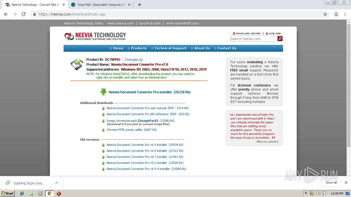The width and height of the screenshot is (351, 197).
Task: Visit the www.neeviaPDF.com link
Action: point(182,23)
